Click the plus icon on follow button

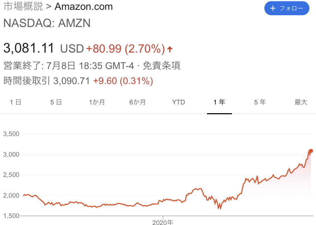click(274, 8)
